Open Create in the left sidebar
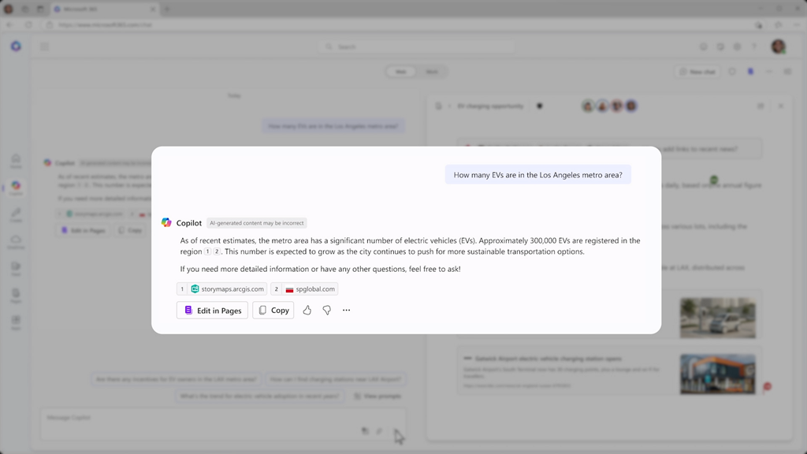The width and height of the screenshot is (807, 454). 16,214
